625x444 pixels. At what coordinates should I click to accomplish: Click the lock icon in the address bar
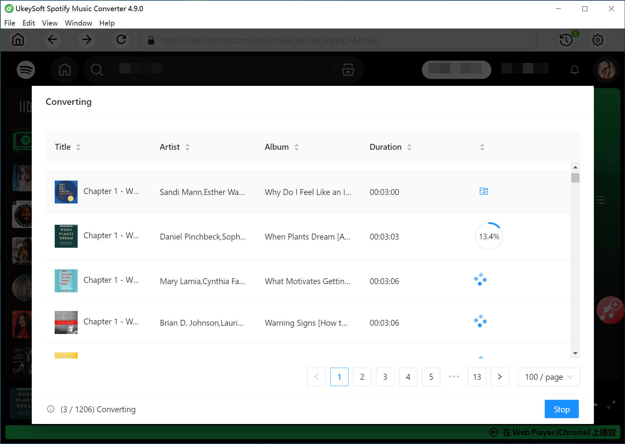tap(151, 40)
